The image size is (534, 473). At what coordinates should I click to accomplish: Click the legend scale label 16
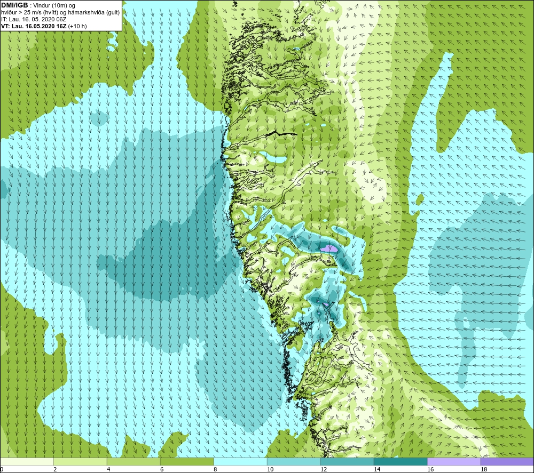pyautogui.click(x=430, y=470)
